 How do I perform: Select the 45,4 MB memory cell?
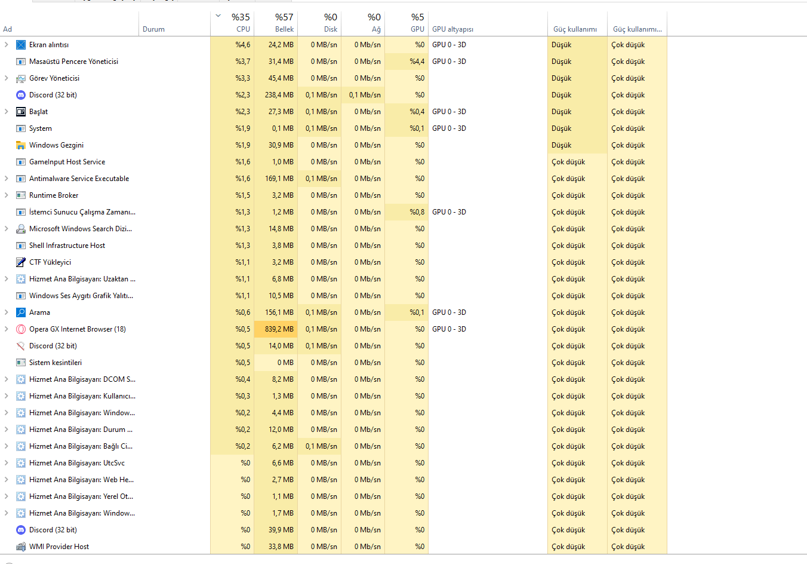(276, 78)
